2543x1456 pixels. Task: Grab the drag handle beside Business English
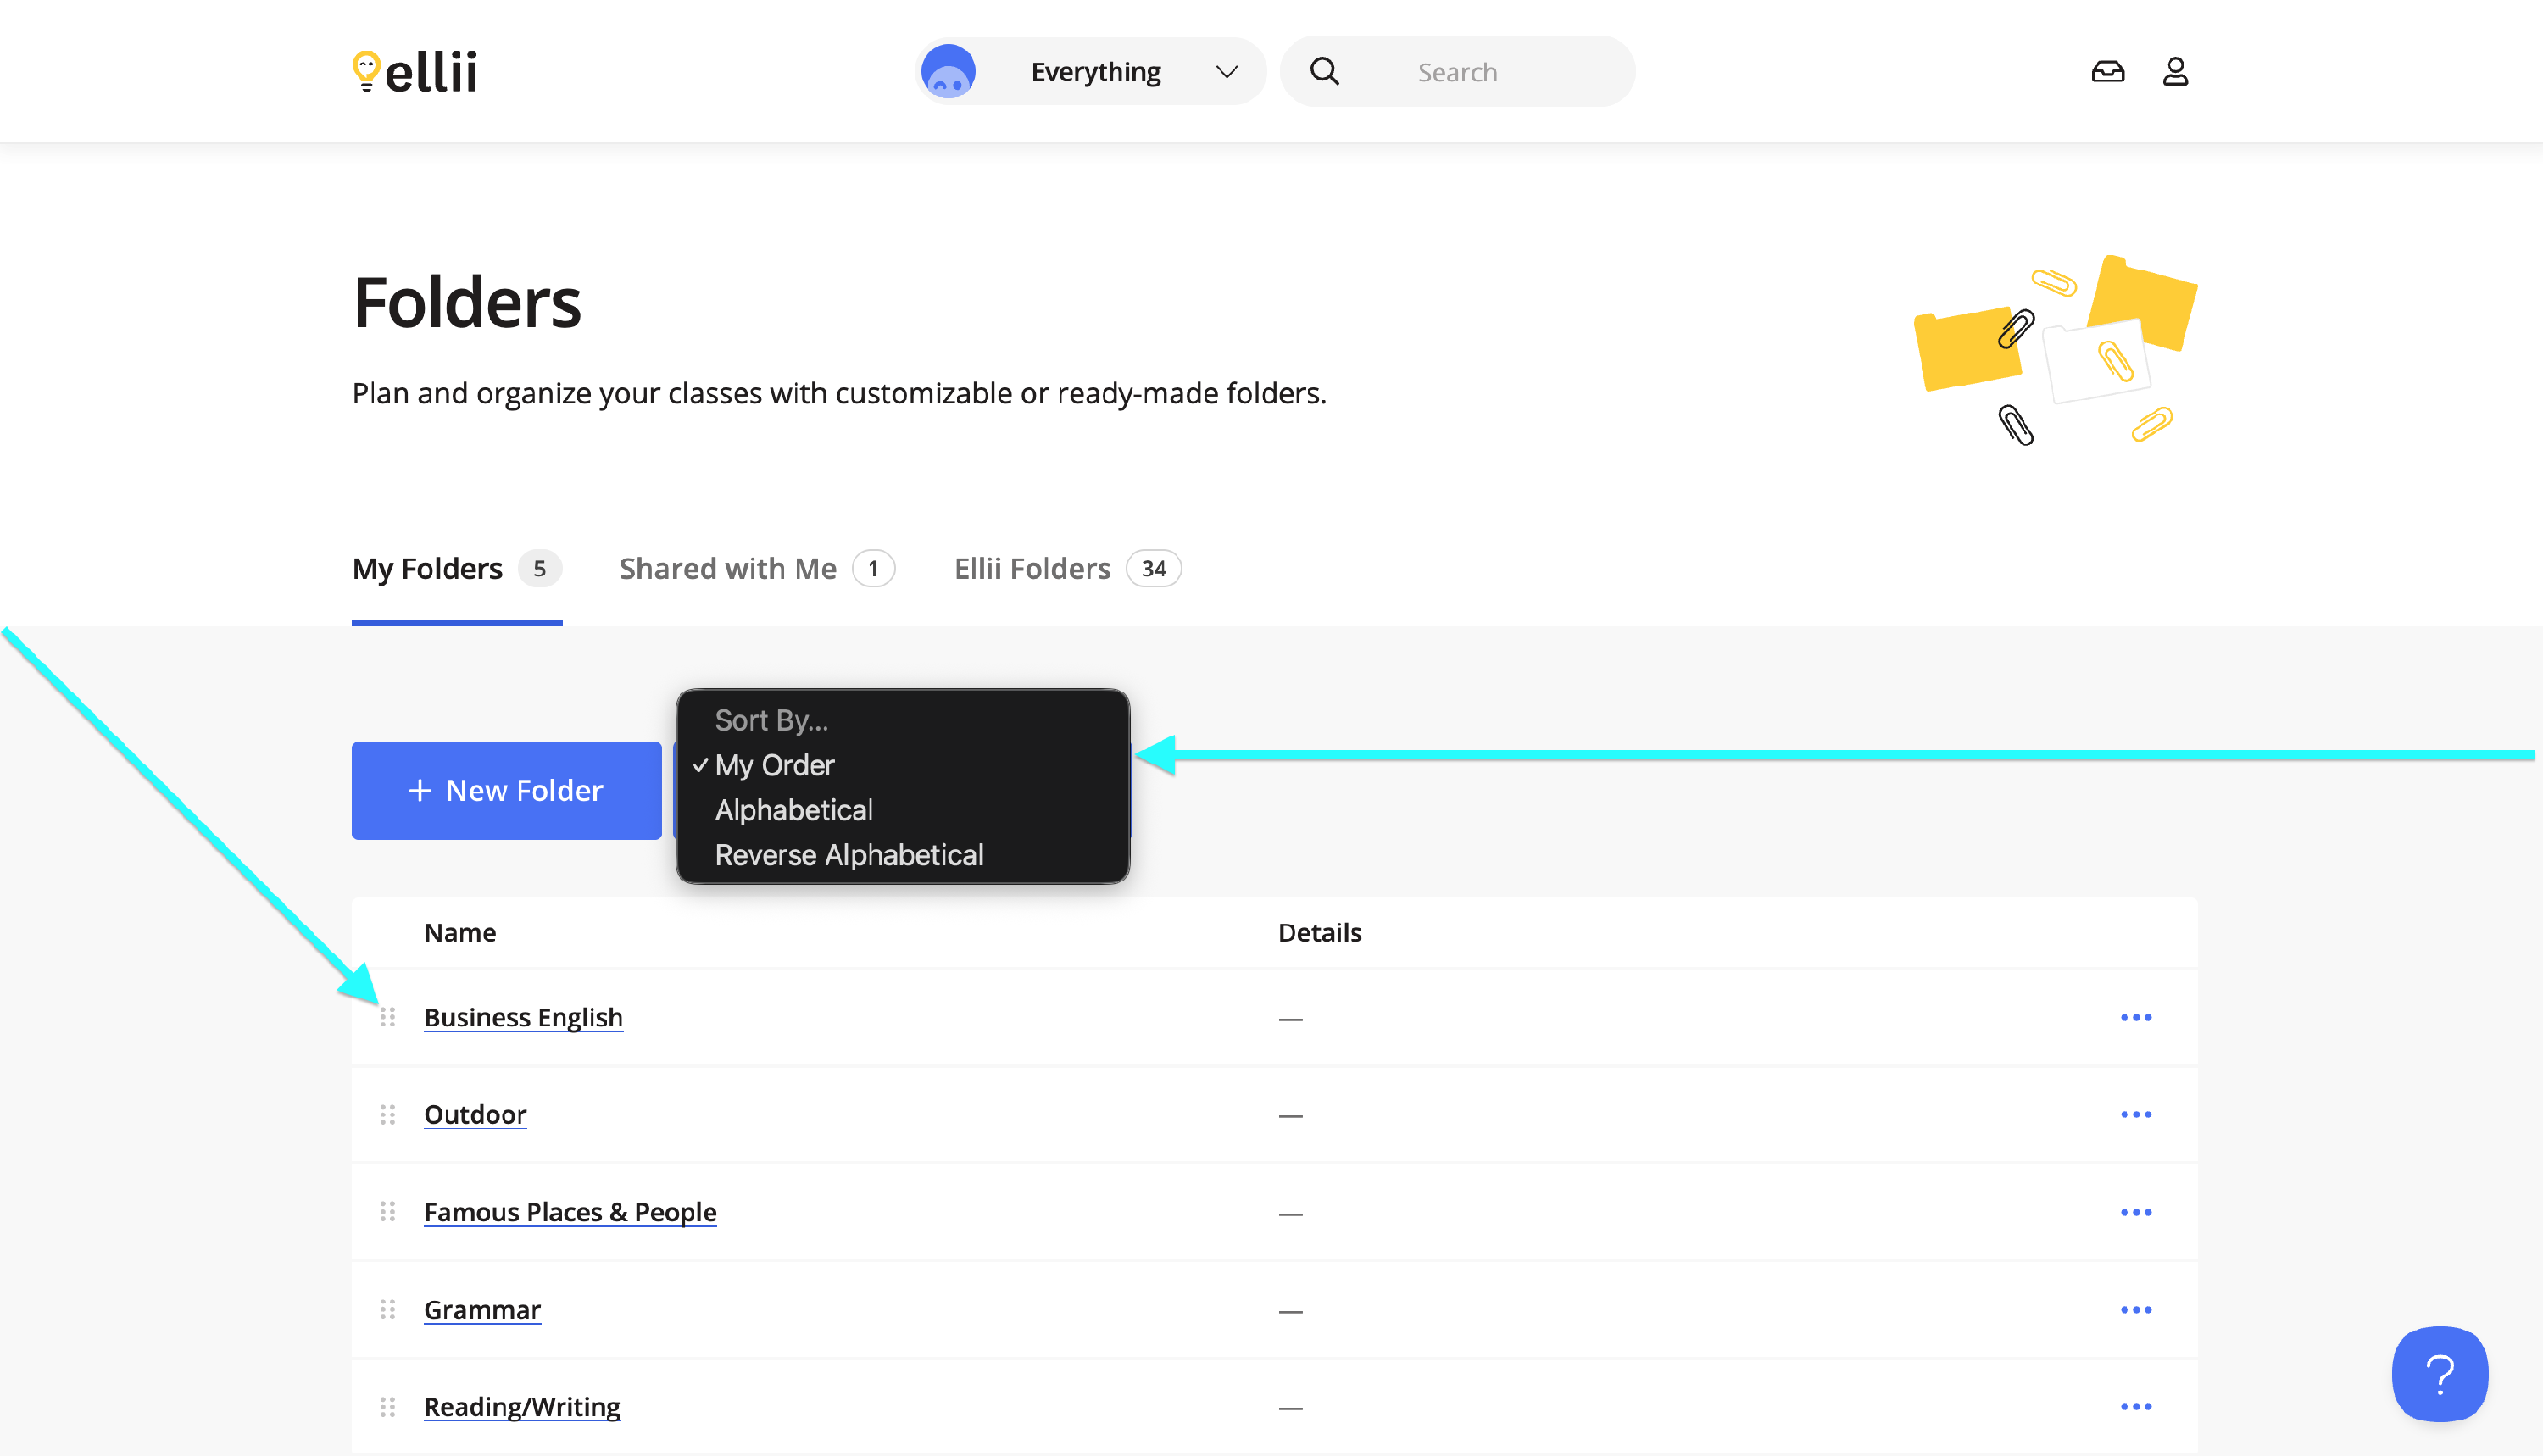point(388,1017)
